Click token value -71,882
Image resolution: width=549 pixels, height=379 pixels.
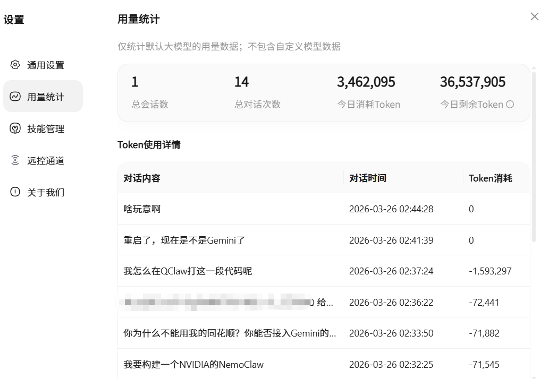(484, 333)
